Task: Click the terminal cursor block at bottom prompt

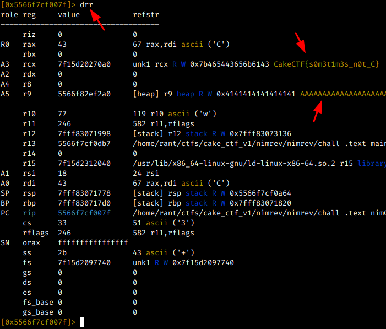Action: 82,322
